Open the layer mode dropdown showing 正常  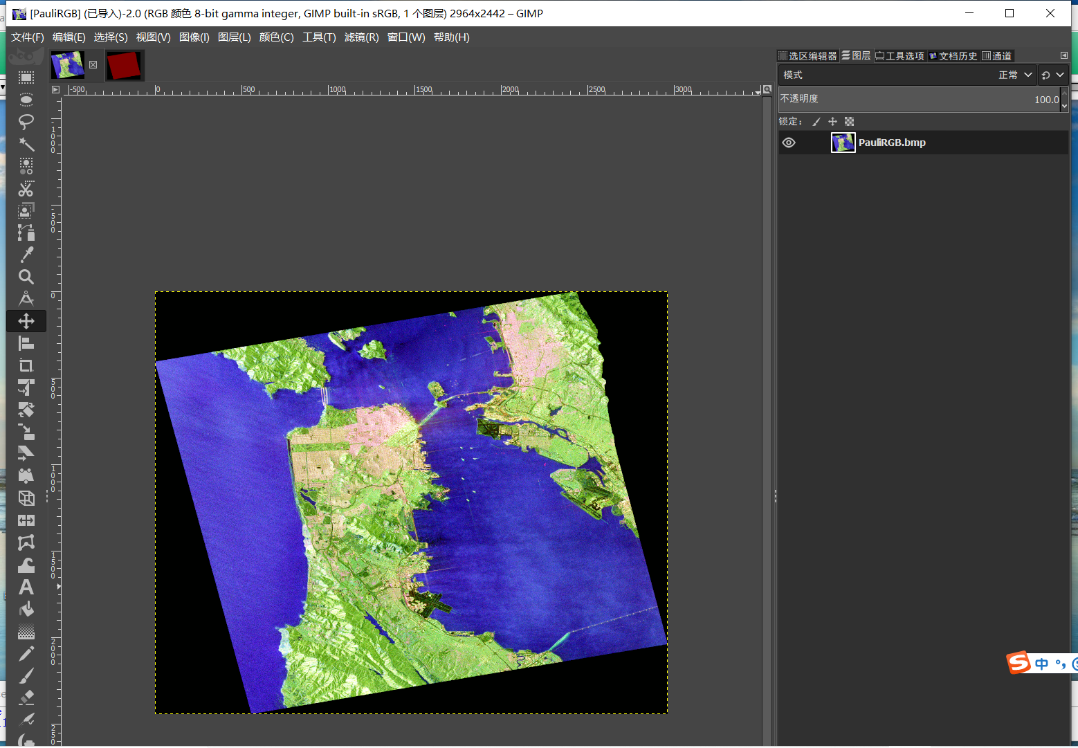1014,75
